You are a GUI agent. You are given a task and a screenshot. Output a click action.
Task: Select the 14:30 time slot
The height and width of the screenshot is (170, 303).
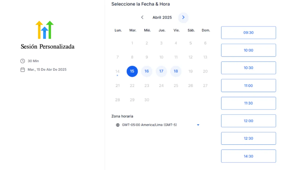[x=248, y=156]
